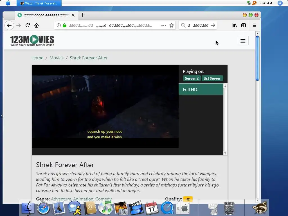Click the server list scroll down arrow
The width and height of the screenshot is (288, 216).
click(x=225, y=153)
